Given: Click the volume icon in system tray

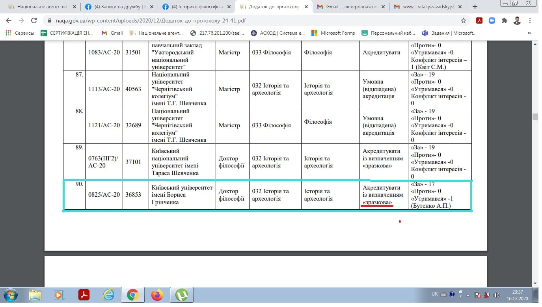Looking at the screenshot, I should click(x=497, y=295).
